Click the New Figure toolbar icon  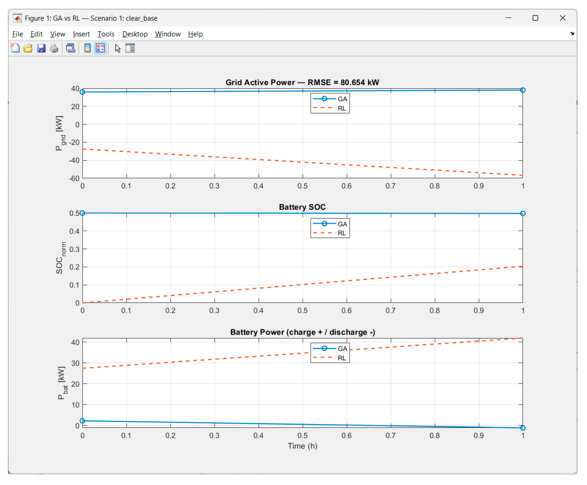(15, 48)
